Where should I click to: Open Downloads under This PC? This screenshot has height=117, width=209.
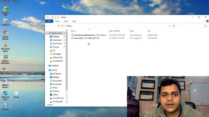pyautogui.click(x=57, y=84)
